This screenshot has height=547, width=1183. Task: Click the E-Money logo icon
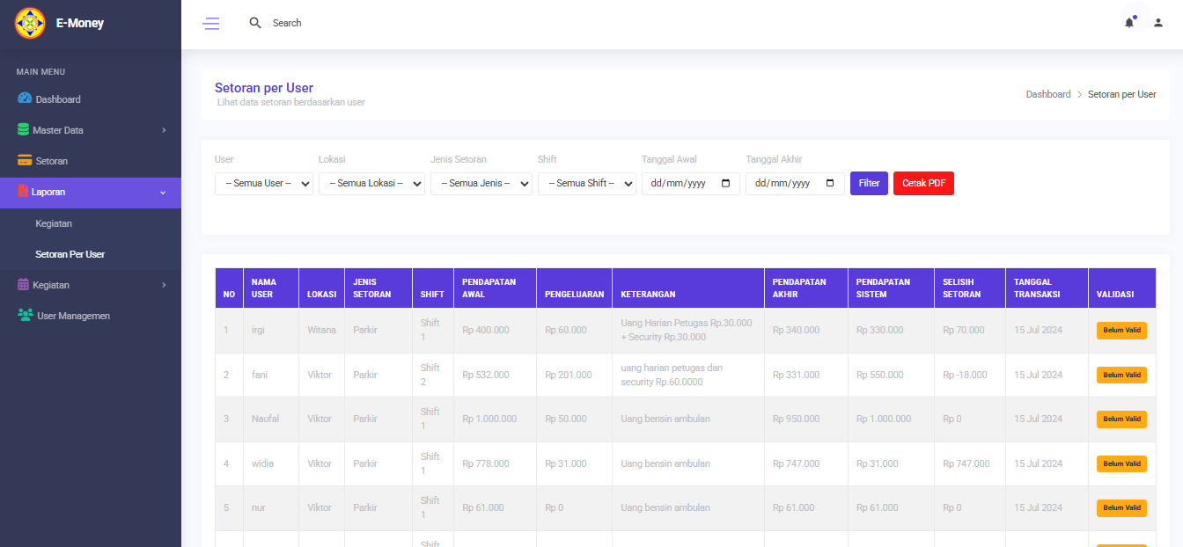coord(30,23)
